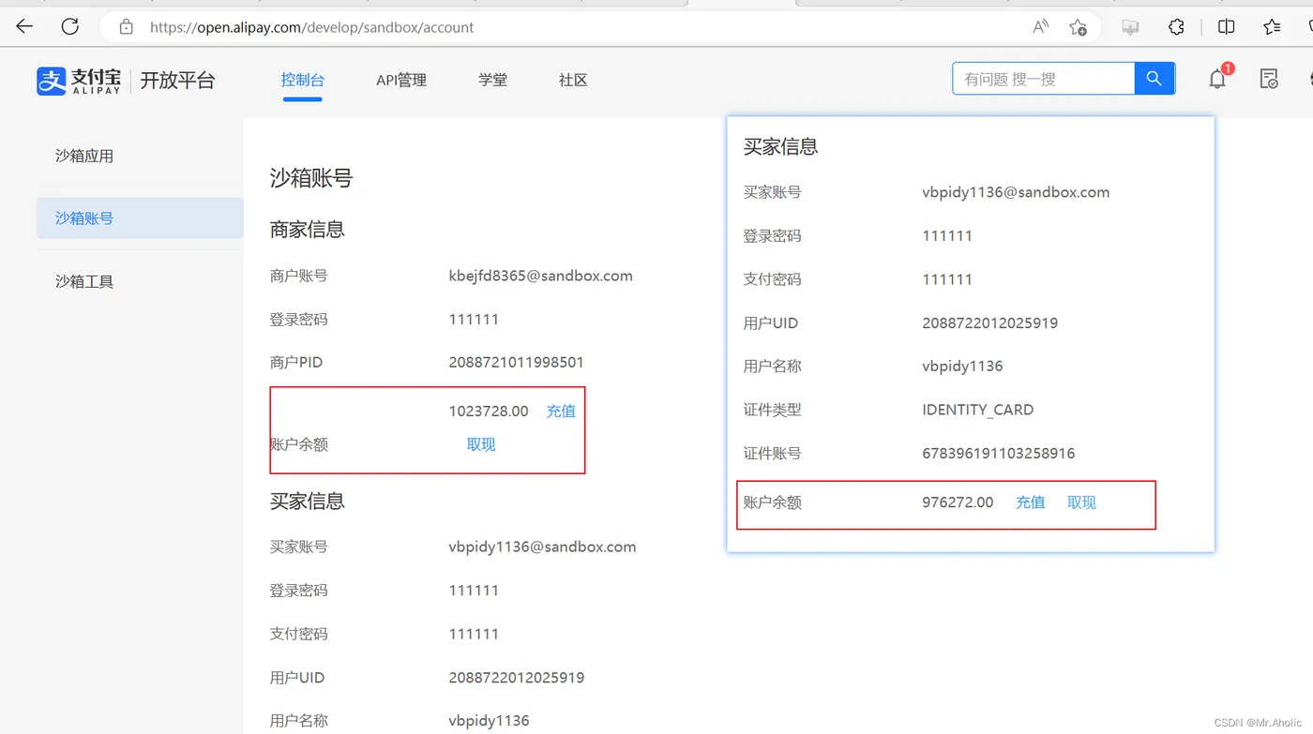
Task: Click 取现 under merchant balance
Action: (481, 444)
